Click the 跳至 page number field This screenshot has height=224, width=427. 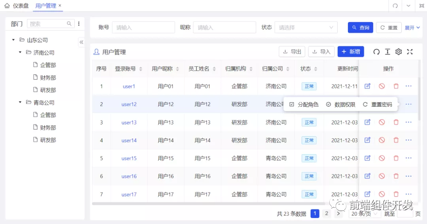(x=405, y=214)
